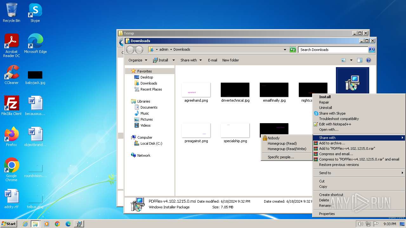Image resolution: width=406 pixels, height=228 pixels.
Task: Expand the Send to submenu
Action: tap(359, 173)
